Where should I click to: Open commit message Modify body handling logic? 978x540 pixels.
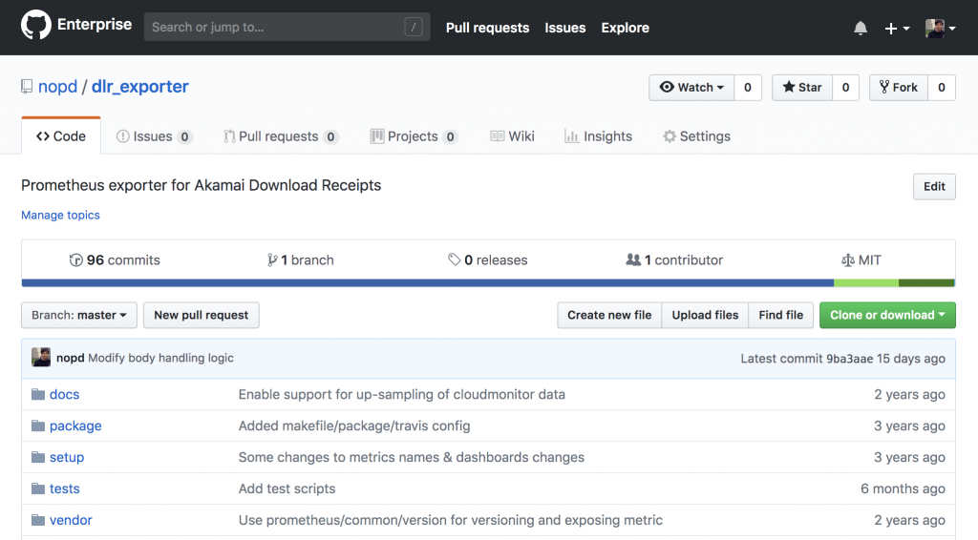pos(160,358)
